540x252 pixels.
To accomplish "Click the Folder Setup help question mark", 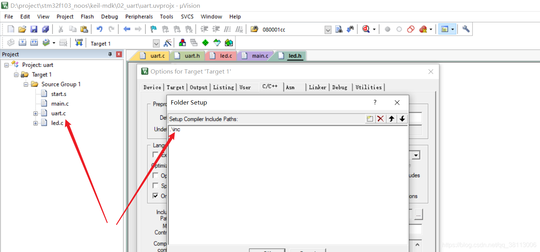I will [x=375, y=102].
